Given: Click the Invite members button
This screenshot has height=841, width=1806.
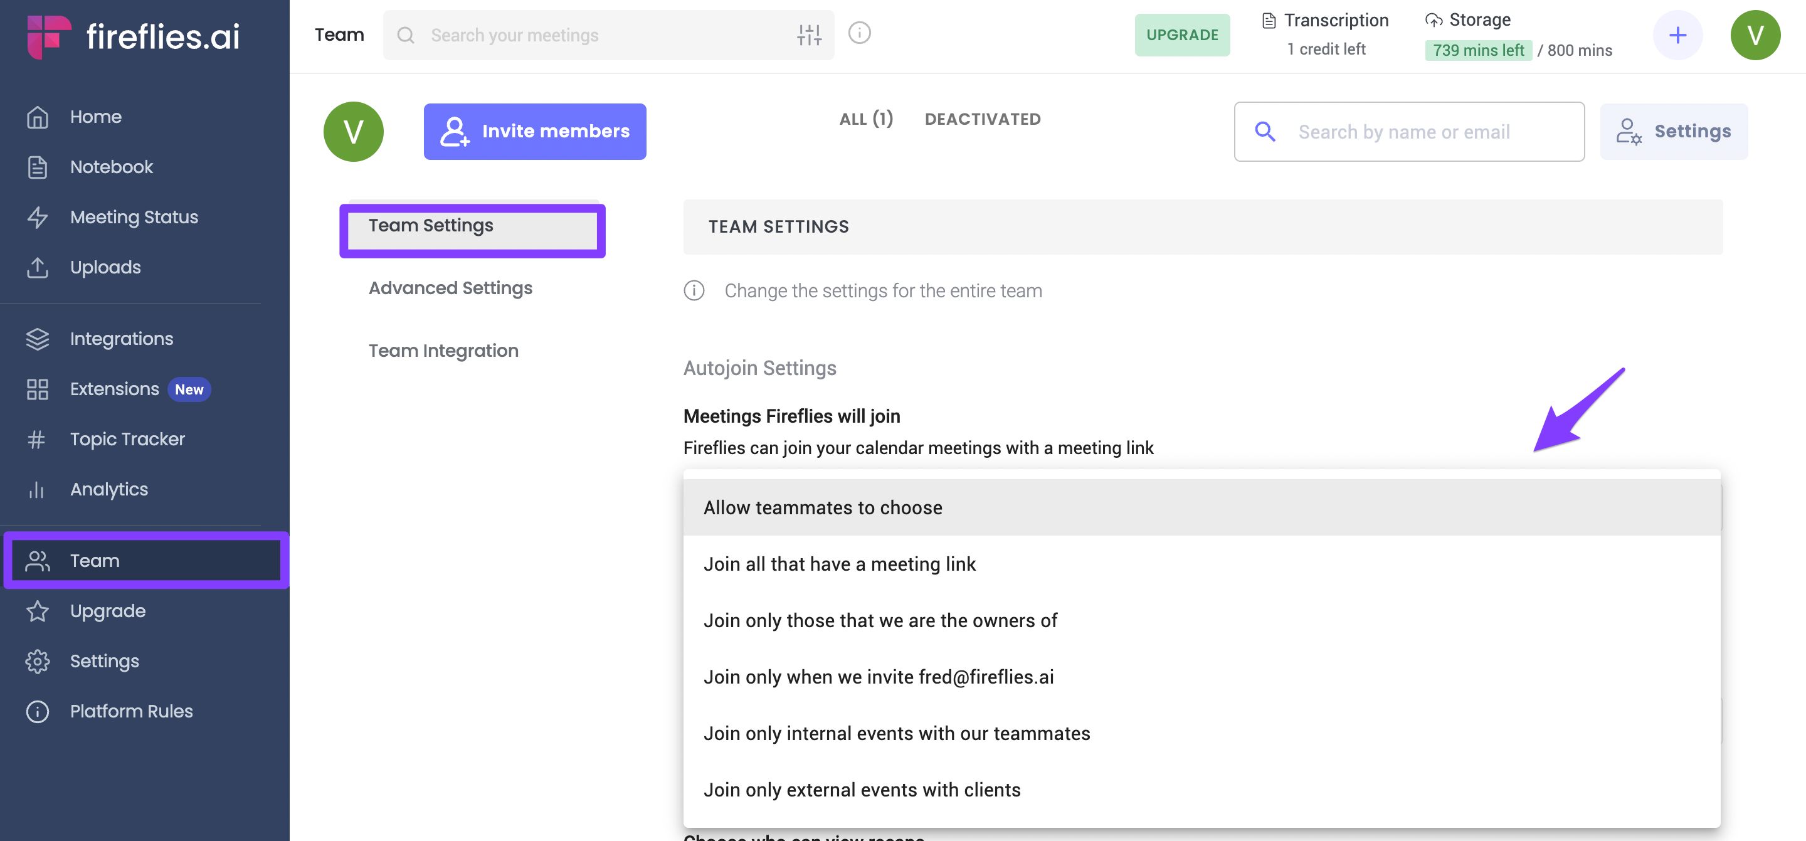Looking at the screenshot, I should pos(534,131).
